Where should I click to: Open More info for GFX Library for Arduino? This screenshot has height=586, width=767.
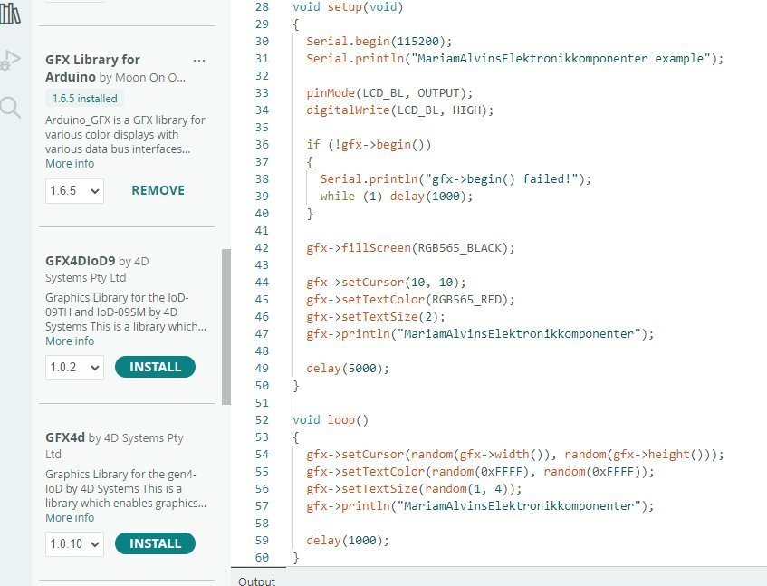click(70, 164)
